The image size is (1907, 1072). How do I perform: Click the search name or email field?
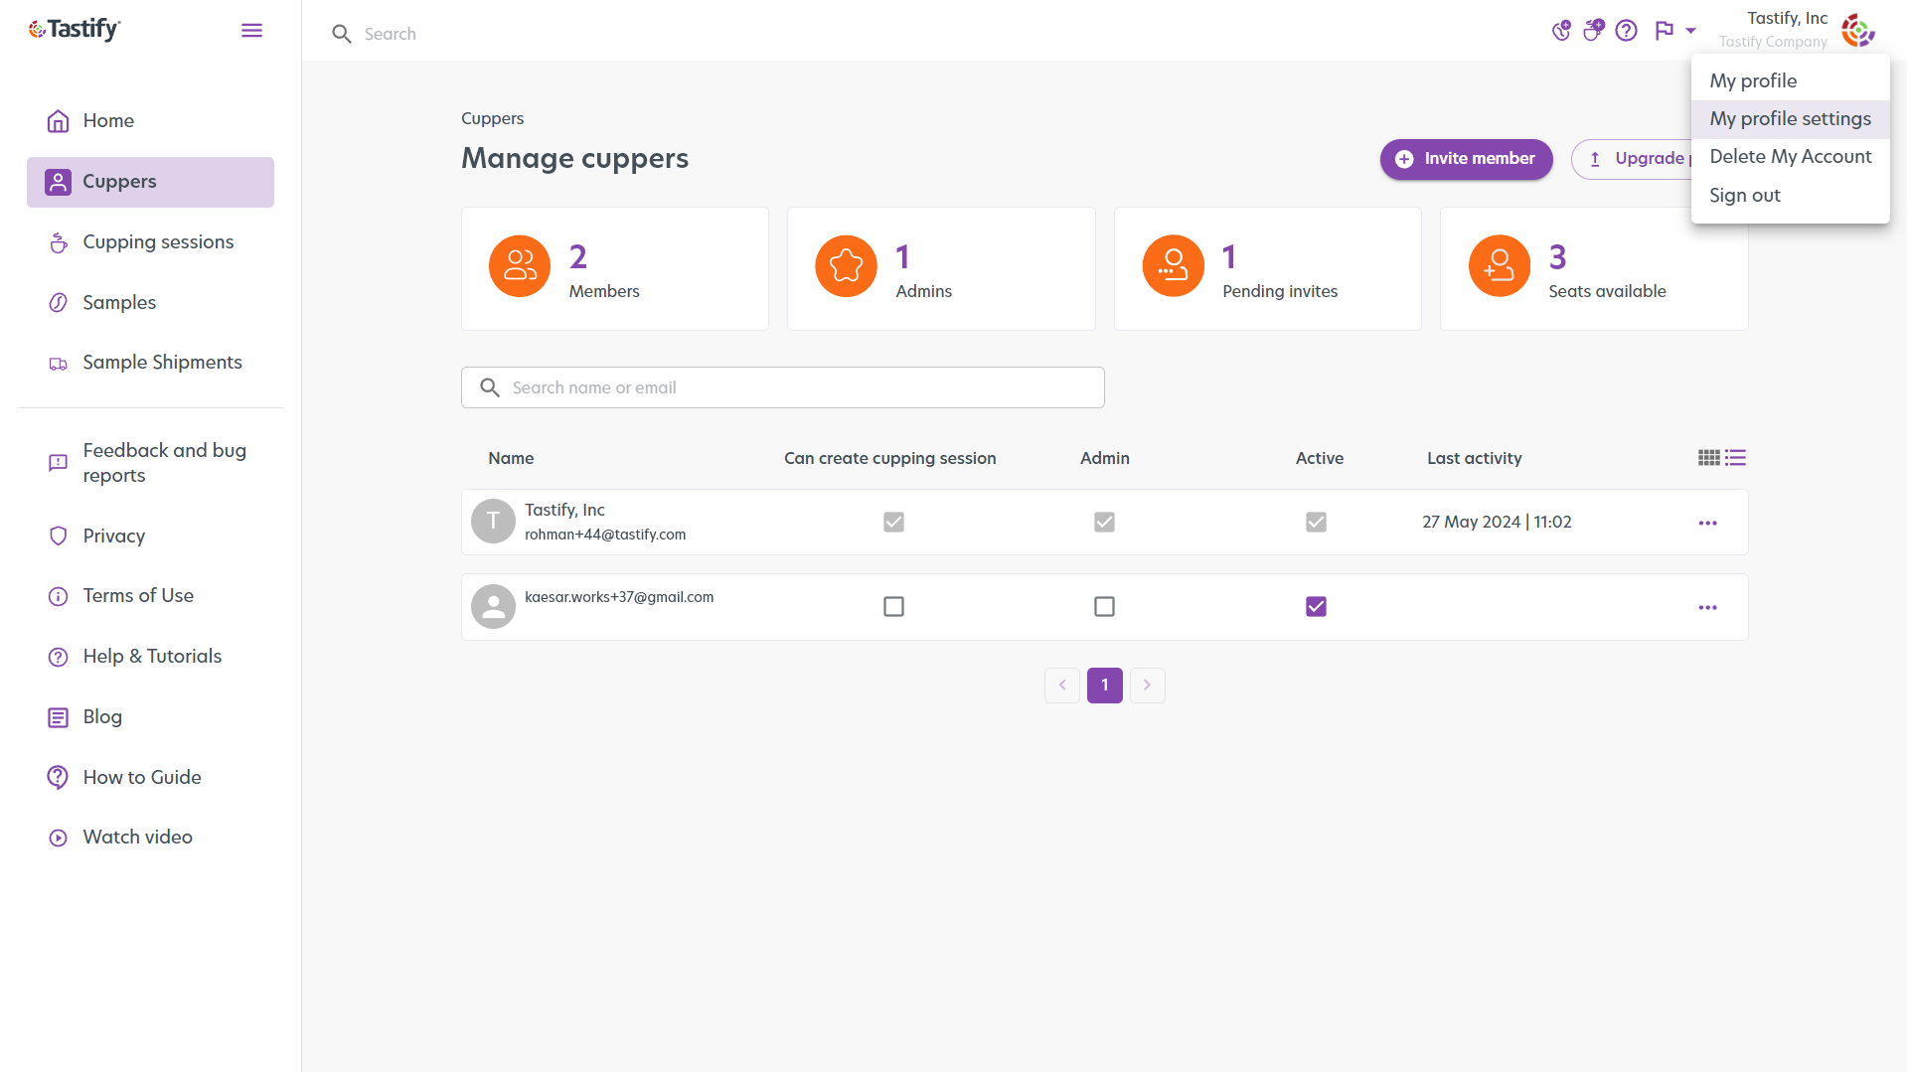pyautogui.click(x=782, y=387)
